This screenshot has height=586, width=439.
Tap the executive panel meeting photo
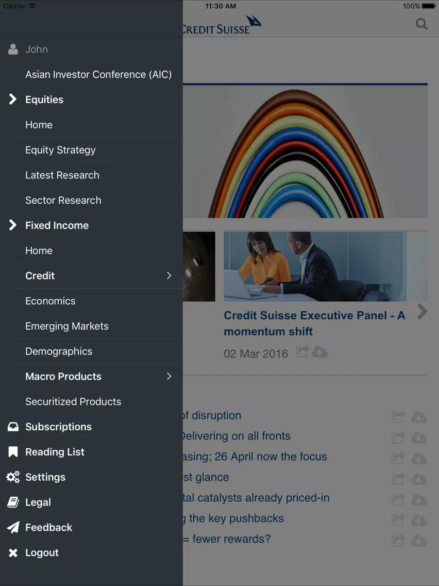click(315, 267)
